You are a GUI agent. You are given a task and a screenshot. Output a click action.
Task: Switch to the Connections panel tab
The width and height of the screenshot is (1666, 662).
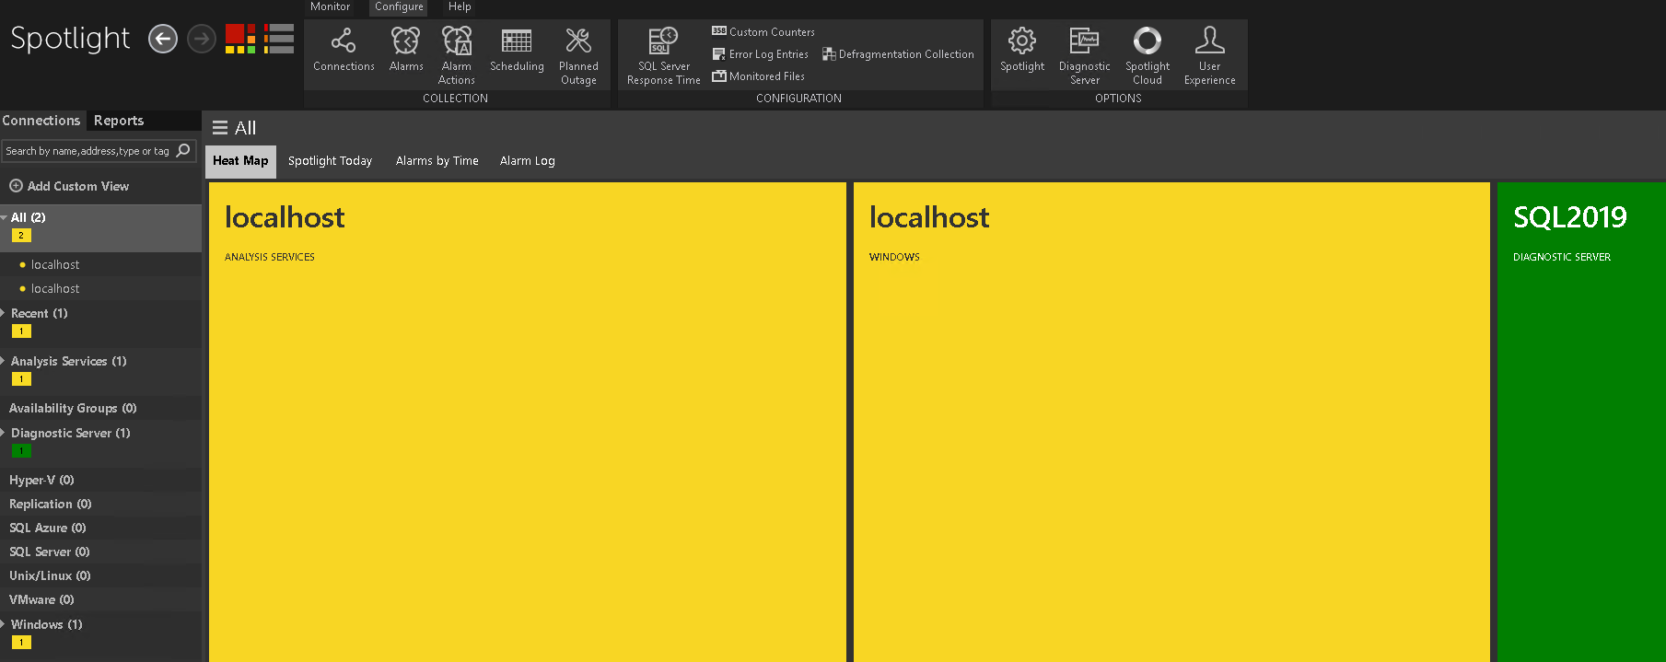[41, 121]
